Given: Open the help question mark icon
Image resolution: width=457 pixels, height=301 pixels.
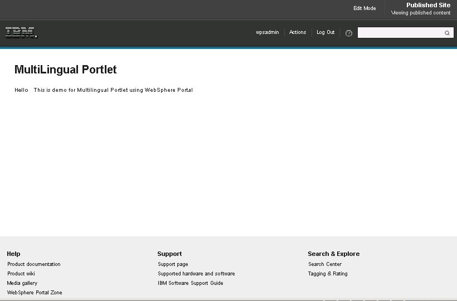Looking at the screenshot, I should pyautogui.click(x=348, y=33).
